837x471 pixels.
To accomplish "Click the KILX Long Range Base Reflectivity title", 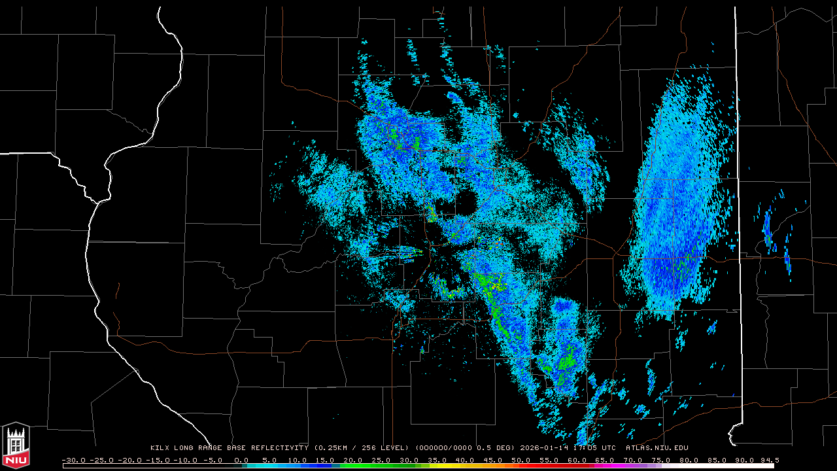I will pos(229,448).
